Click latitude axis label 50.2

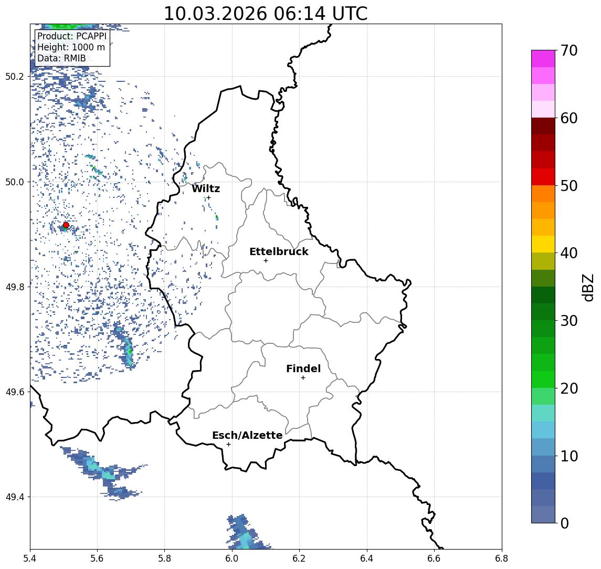[x=15, y=76]
